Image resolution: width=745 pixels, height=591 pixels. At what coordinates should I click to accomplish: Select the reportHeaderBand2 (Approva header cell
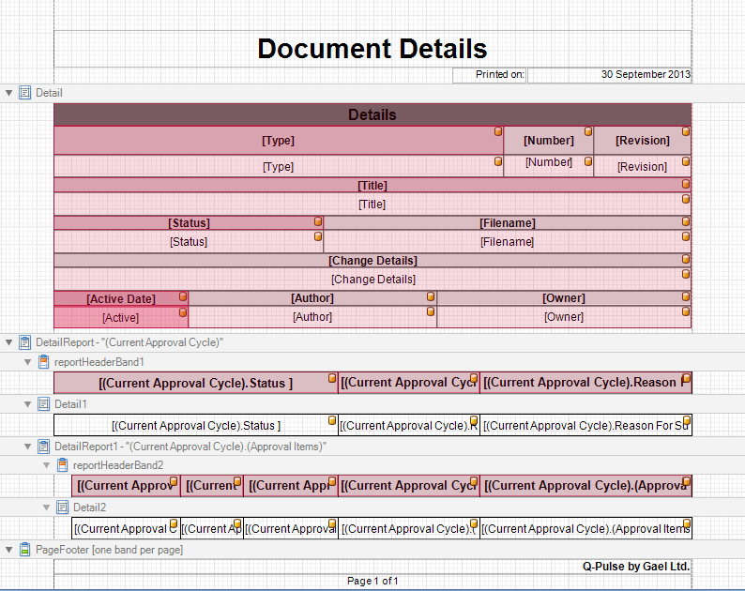[585, 486]
